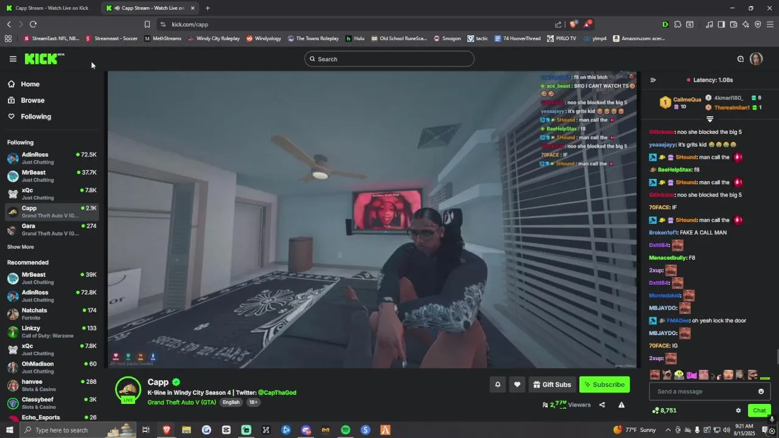779x438 pixels.
Task: Click chat message input field
Action: point(704,391)
